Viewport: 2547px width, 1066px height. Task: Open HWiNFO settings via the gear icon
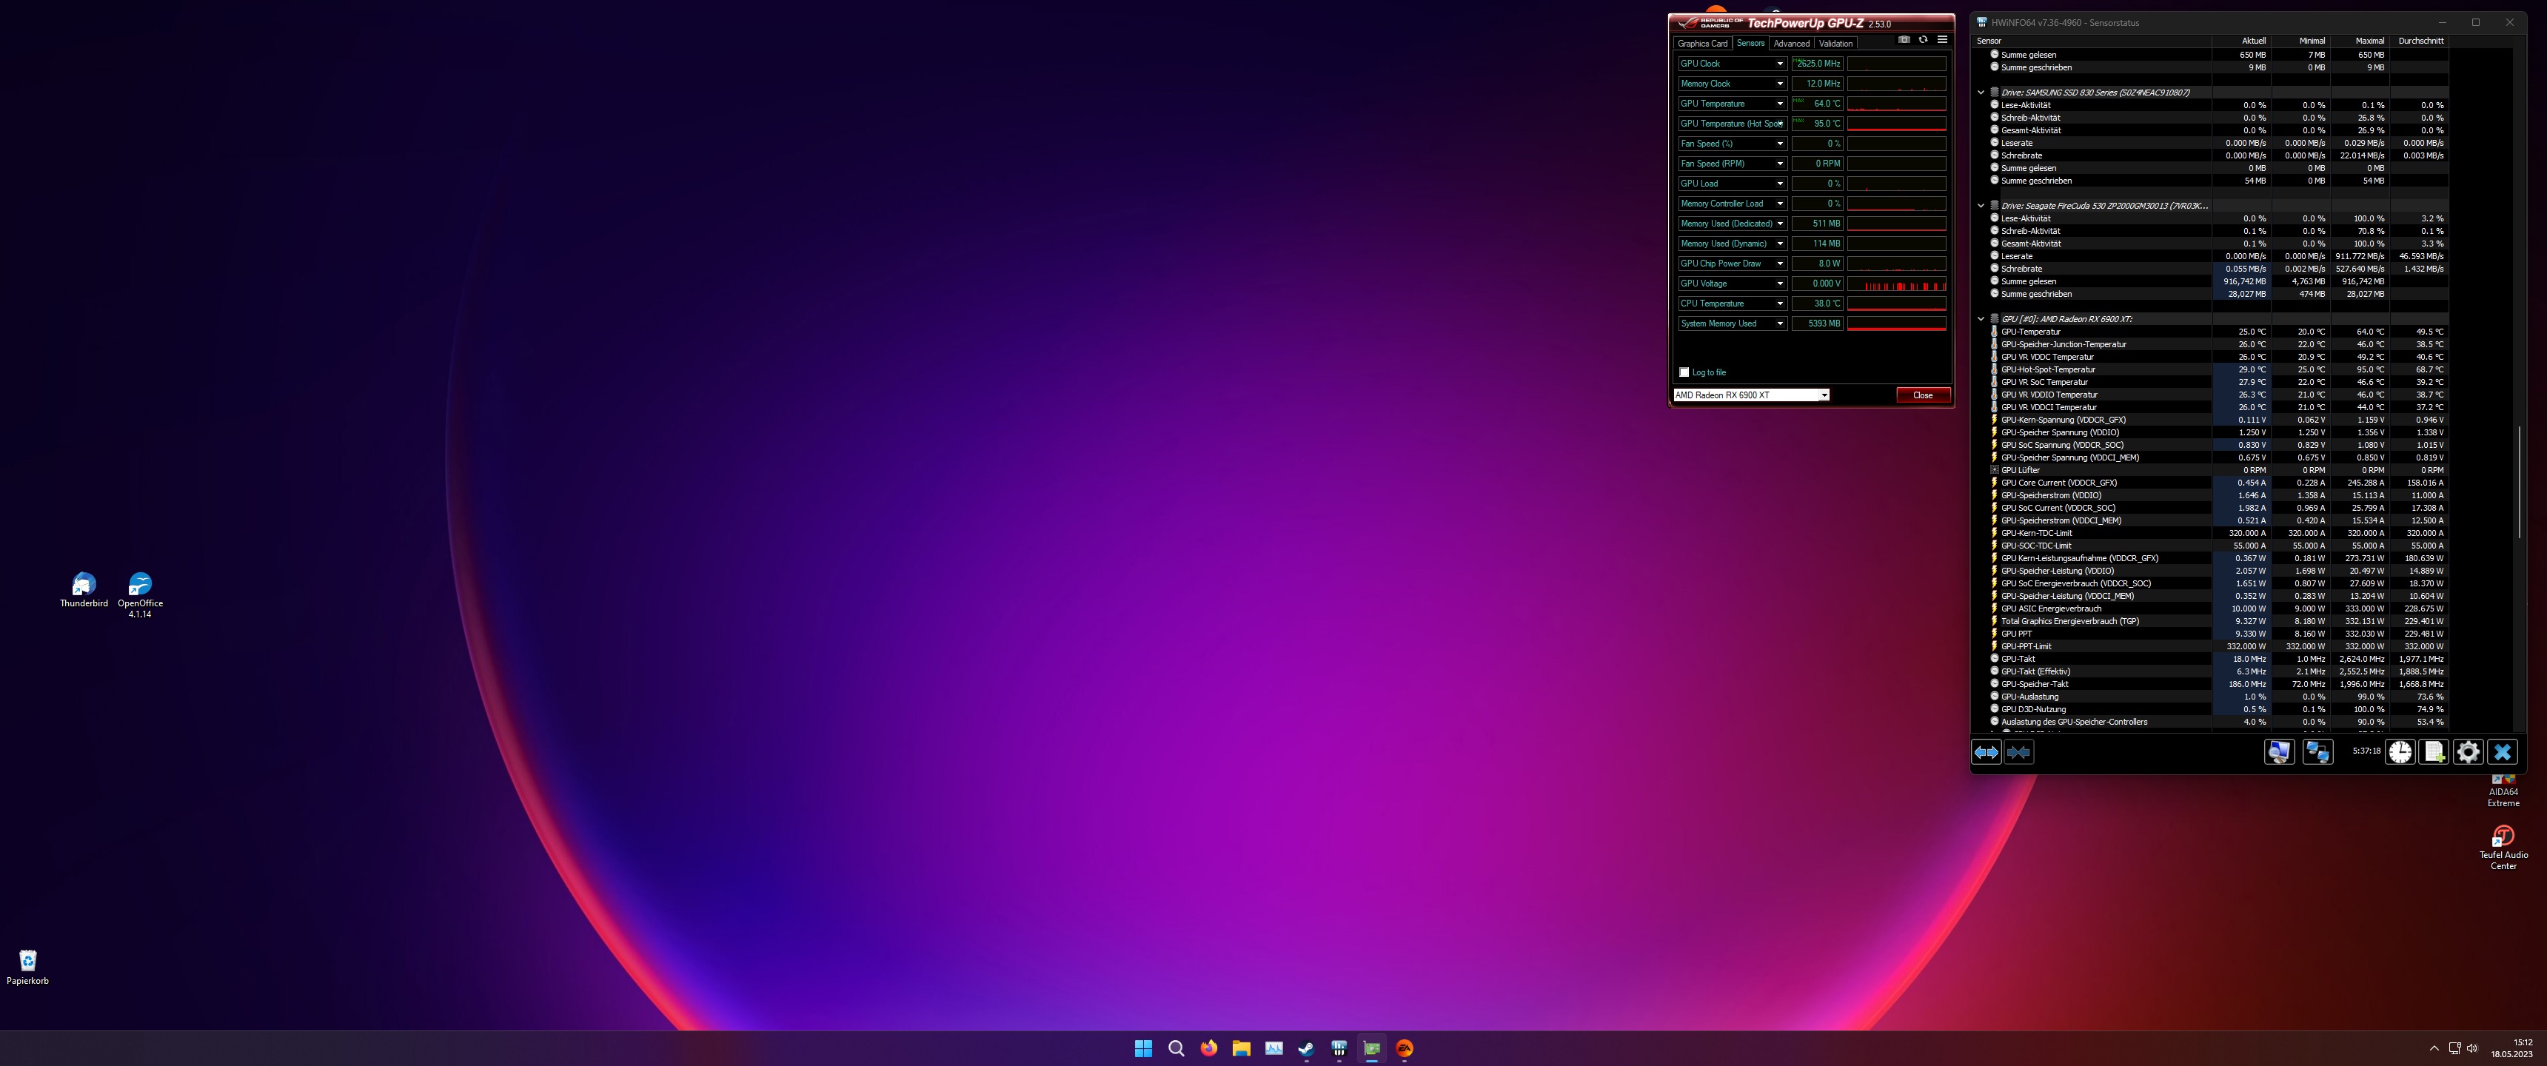[2468, 751]
